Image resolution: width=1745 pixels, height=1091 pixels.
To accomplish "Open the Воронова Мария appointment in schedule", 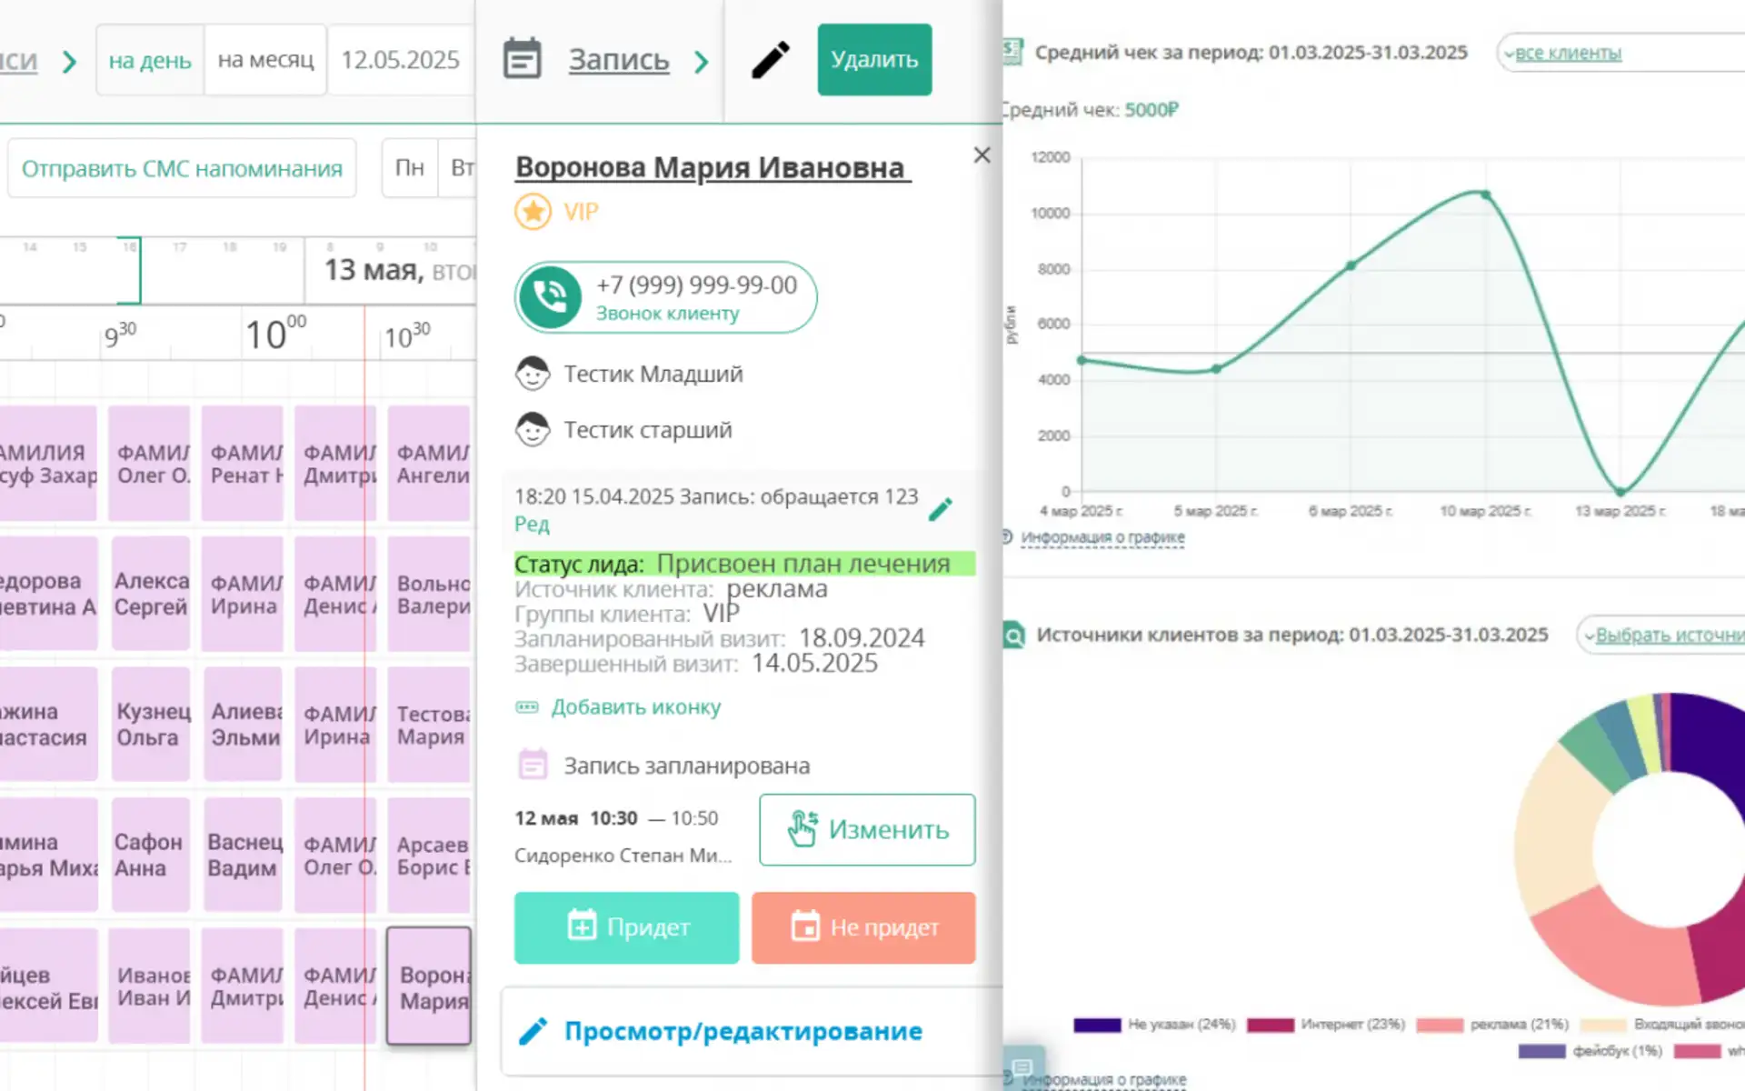I will pyautogui.click(x=429, y=986).
